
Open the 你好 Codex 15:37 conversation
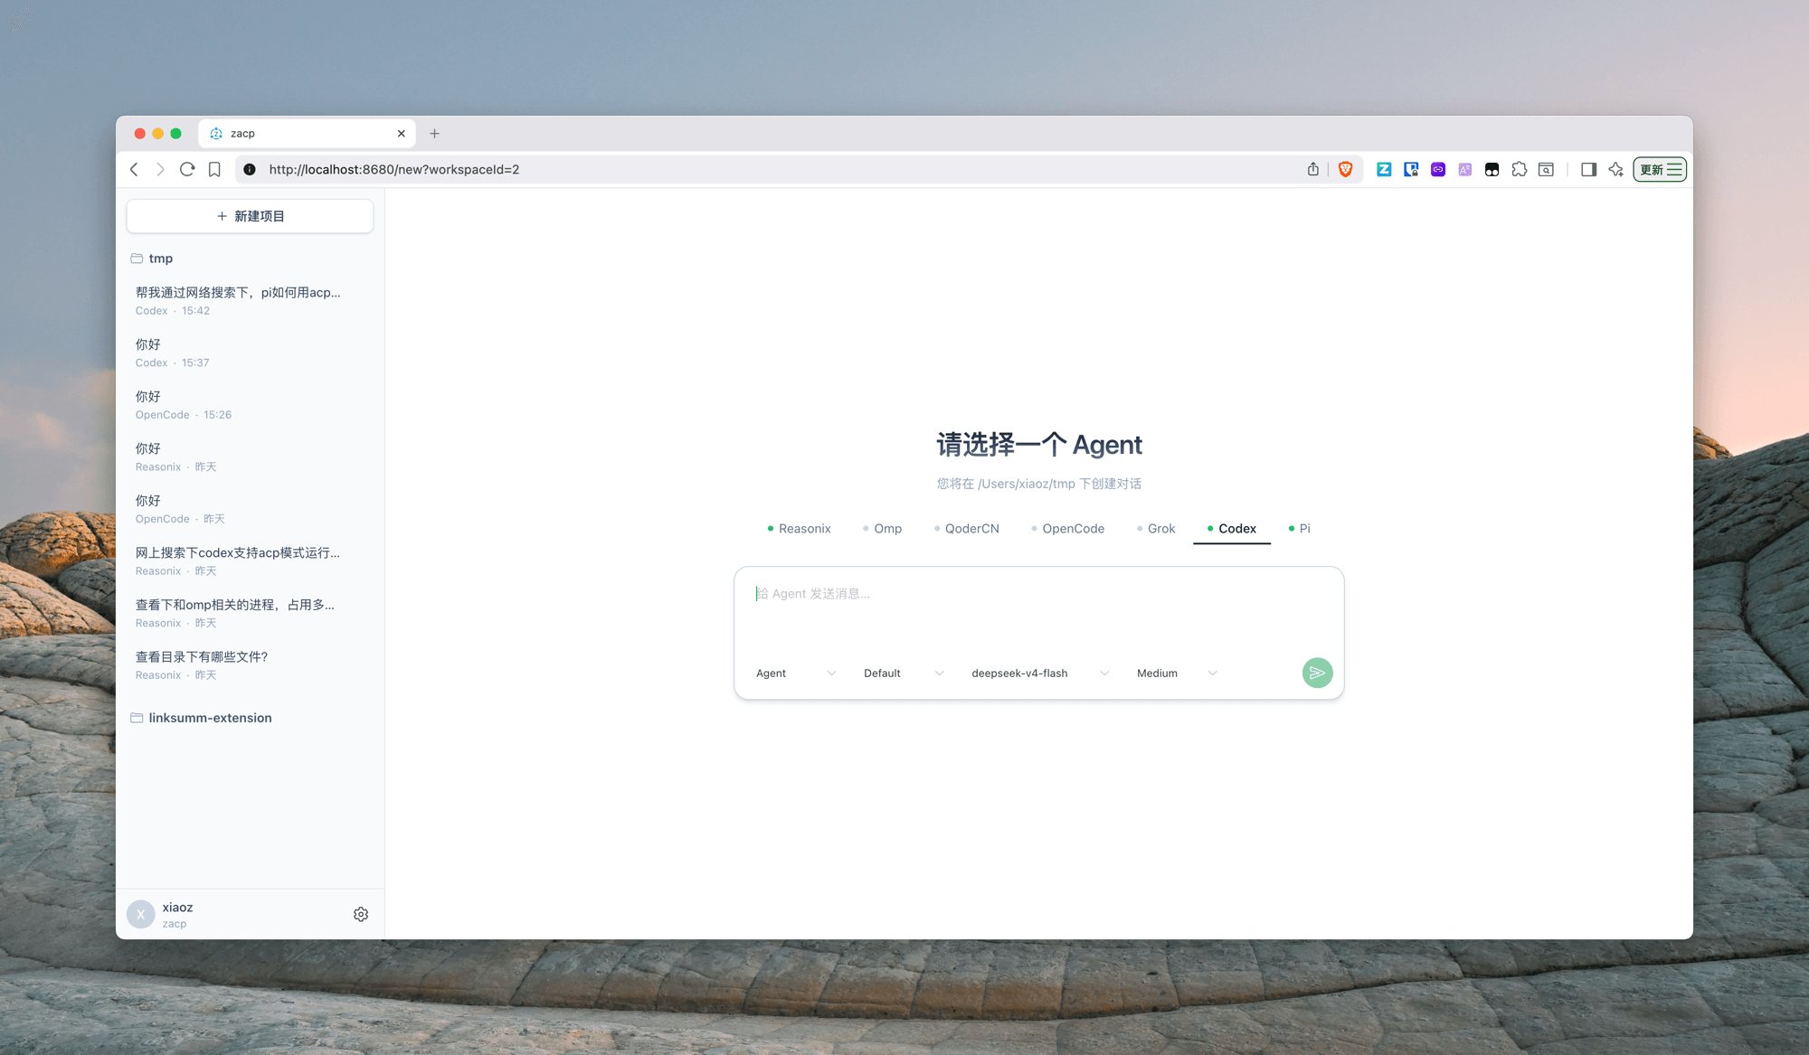pyautogui.click(x=250, y=353)
